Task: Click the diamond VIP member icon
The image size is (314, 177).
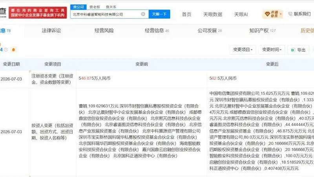Action: point(267,14)
